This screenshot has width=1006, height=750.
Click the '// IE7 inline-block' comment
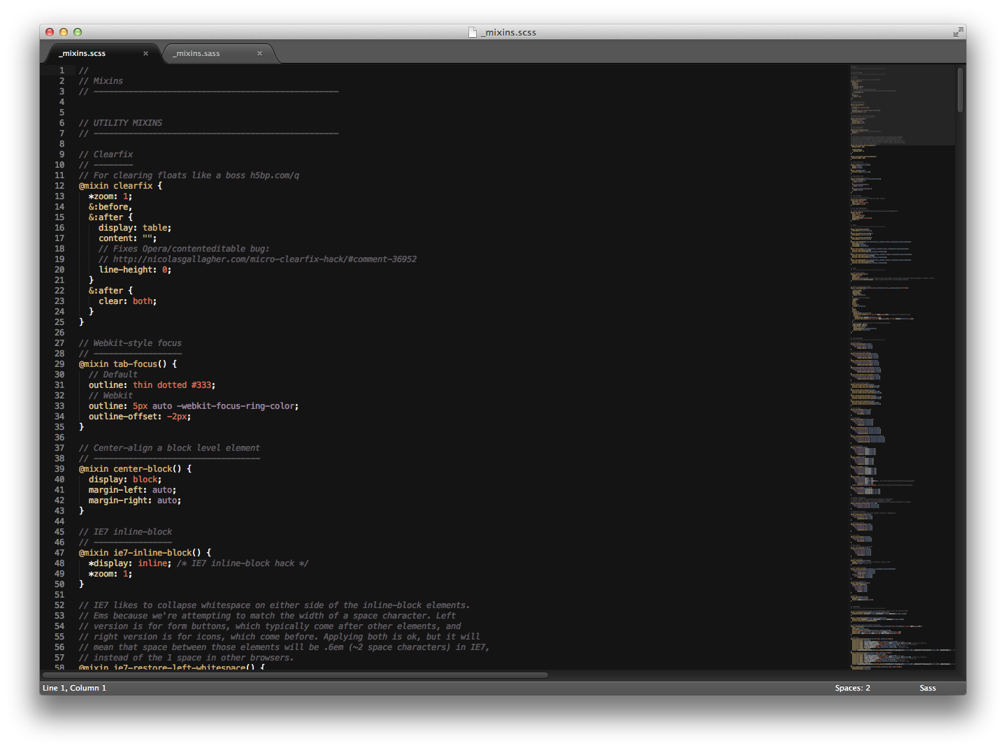125,532
